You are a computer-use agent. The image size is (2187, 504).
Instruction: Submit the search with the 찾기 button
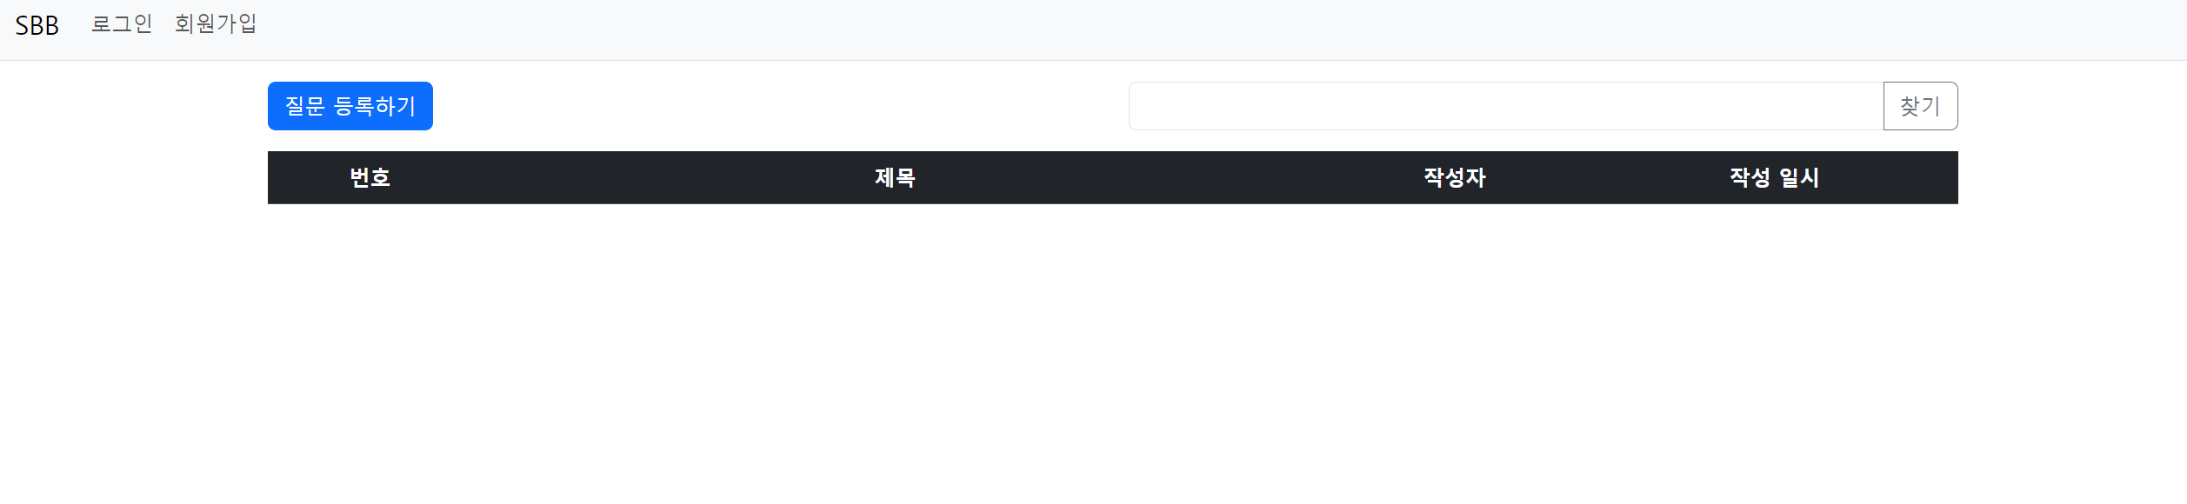1920,106
